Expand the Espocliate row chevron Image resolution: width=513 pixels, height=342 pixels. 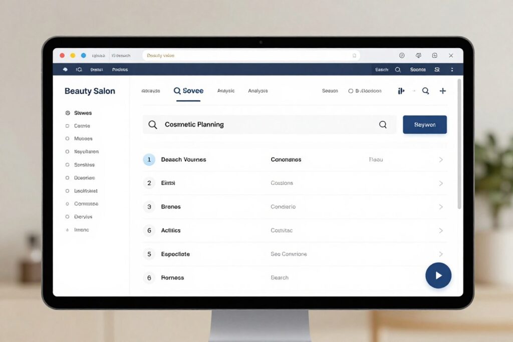click(x=441, y=254)
